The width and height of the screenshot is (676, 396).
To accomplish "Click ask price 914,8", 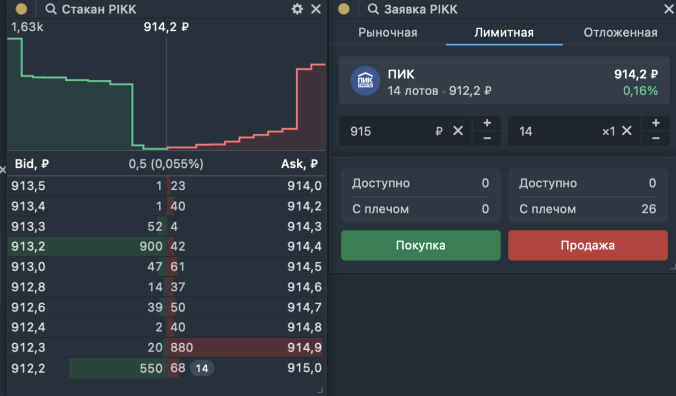I will pyautogui.click(x=304, y=327).
